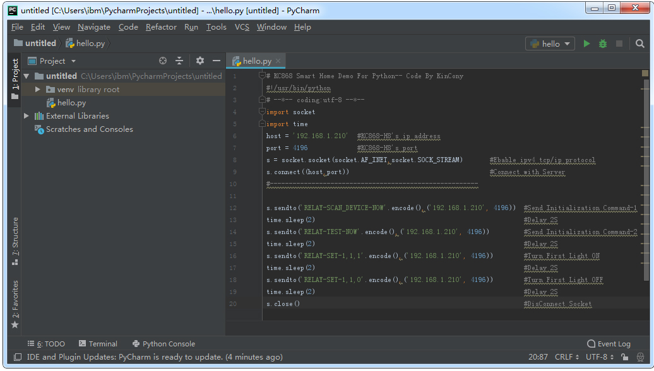Run the hello configuration with green play button
Viewport: 654px width, 371px height.
click(586, 44)
